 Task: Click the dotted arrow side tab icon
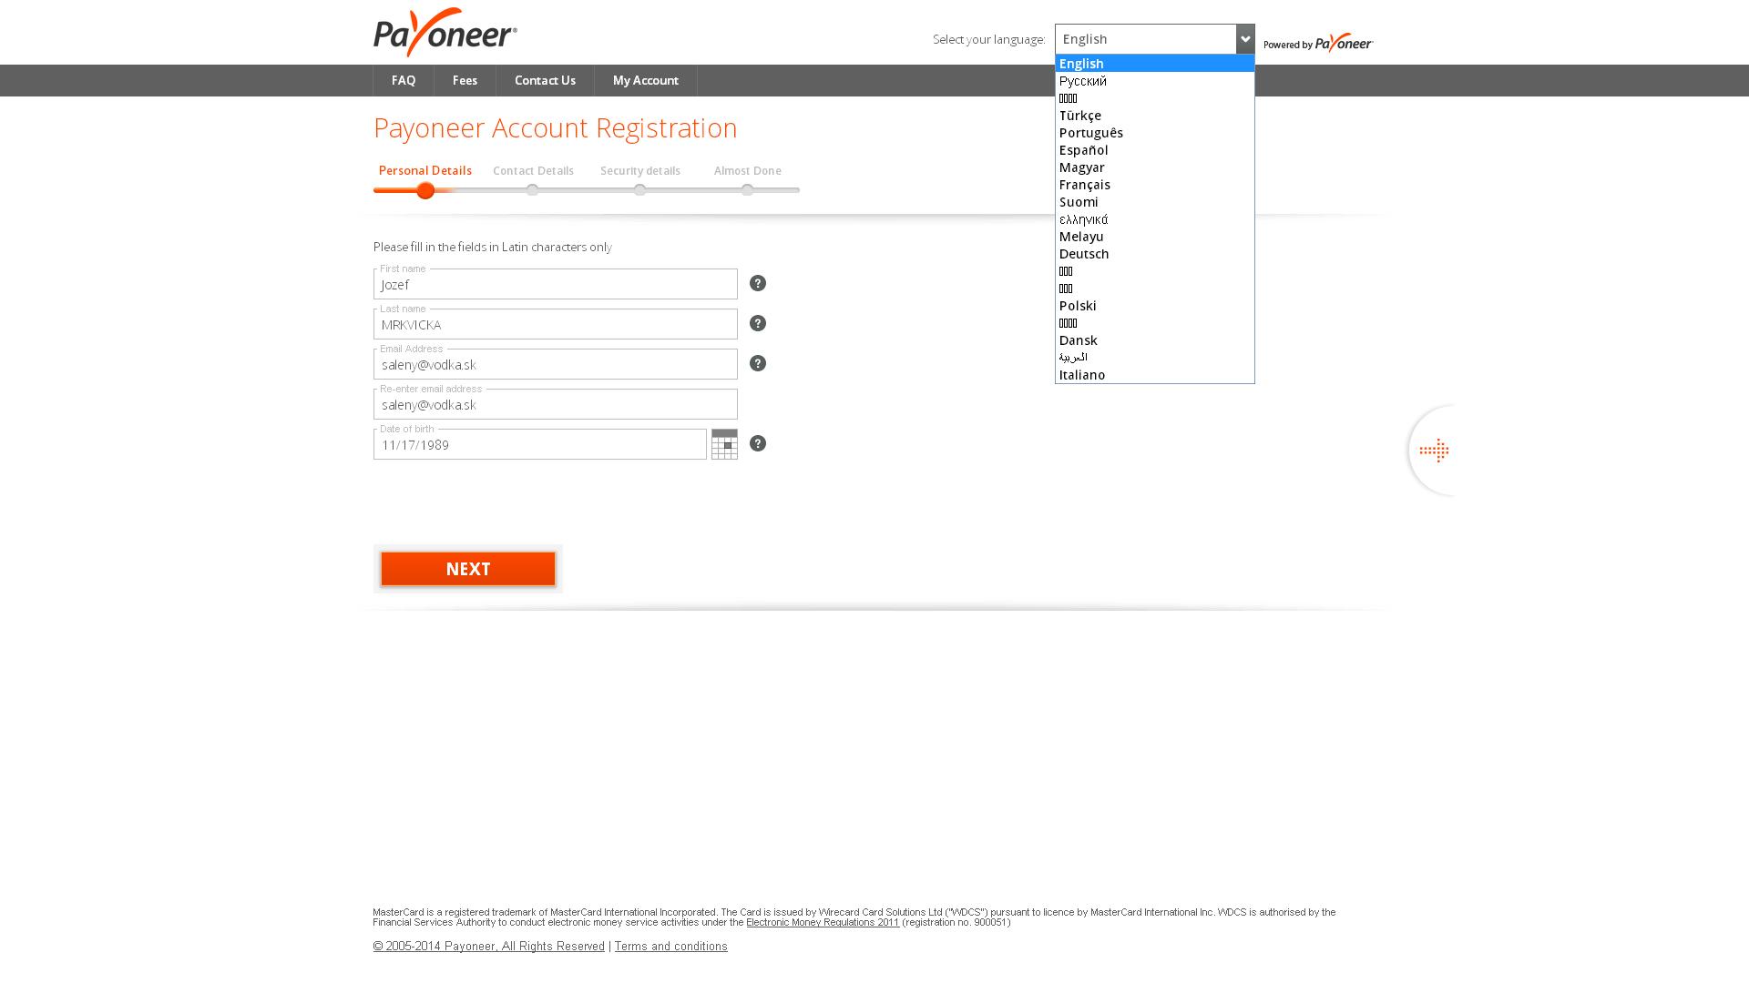click(x=1434, y=451)
